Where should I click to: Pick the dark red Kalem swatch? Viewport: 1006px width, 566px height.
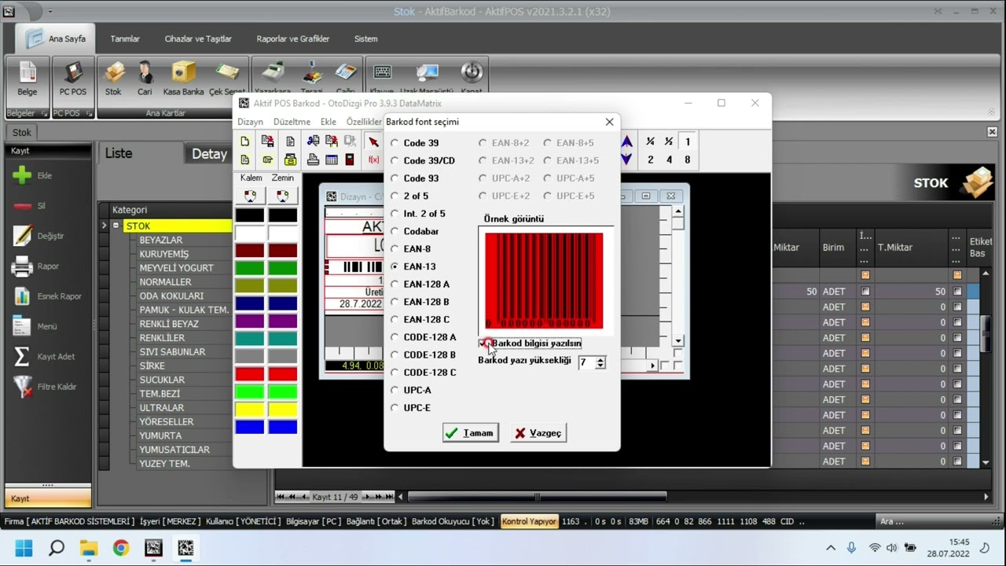coord(250,250)
